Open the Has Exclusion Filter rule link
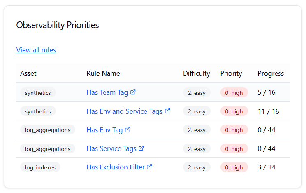This screenshot has width=306, height=193. (x=116, y=167)
